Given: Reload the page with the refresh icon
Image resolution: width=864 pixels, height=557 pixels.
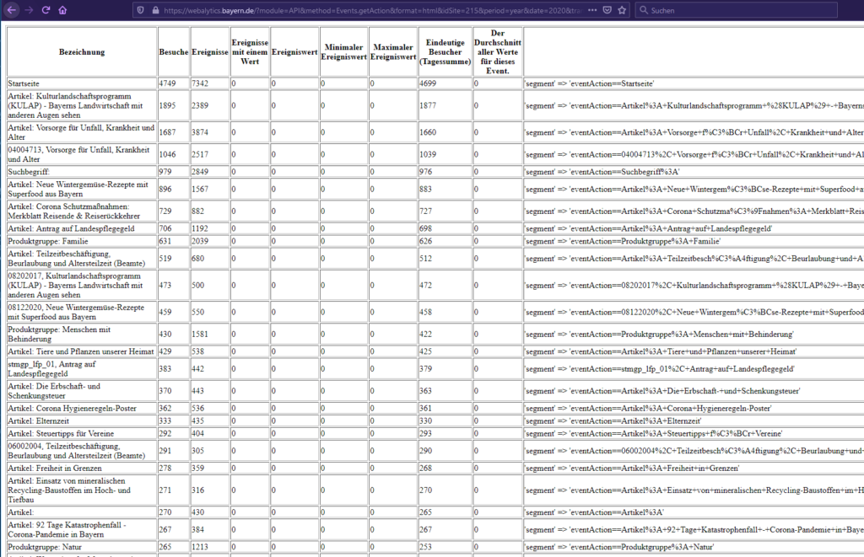Looking at the screenshot, I should [46, 10].
